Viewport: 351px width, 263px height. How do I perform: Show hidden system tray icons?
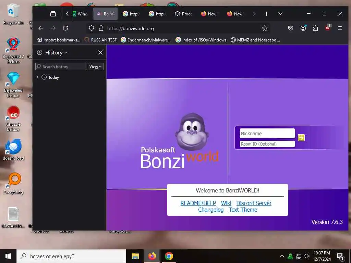(282, 256)
